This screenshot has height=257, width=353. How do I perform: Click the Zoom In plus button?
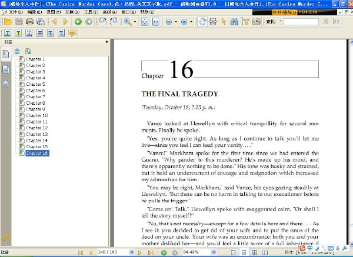tap(184, 22)
